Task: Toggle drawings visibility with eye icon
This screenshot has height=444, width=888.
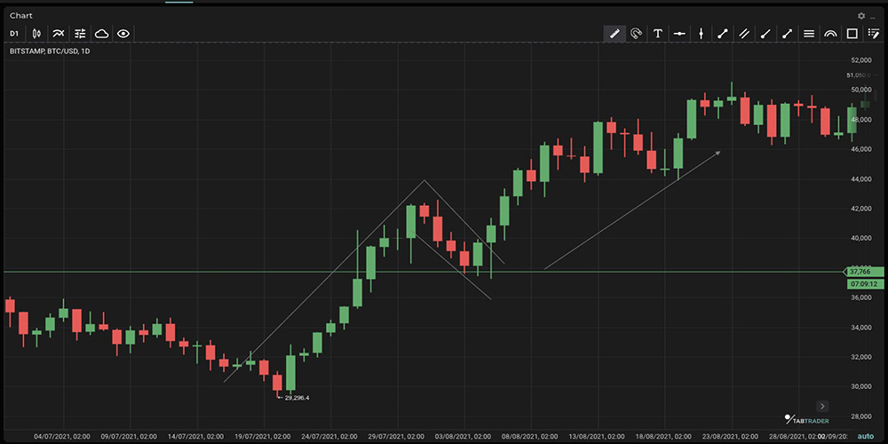Action: 123,34
